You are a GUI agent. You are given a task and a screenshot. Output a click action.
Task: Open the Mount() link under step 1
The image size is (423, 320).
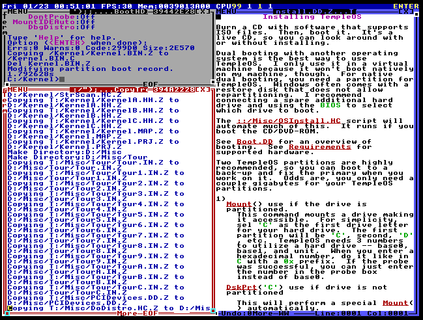(239, 204)
